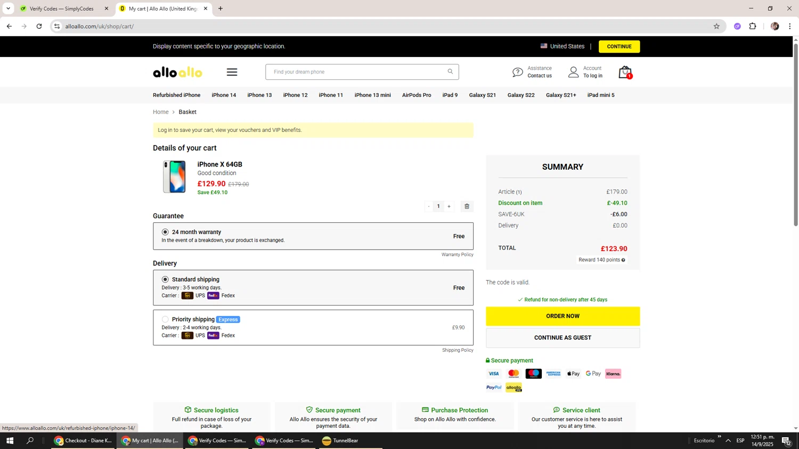Open TunnelBear from taskbar

tap(340, 440)
